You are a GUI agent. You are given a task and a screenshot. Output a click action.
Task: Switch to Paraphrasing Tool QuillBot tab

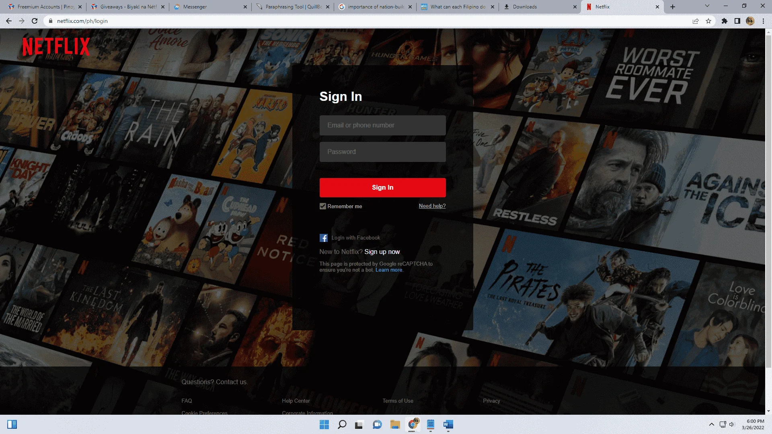point(292,7)
